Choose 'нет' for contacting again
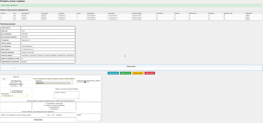This screenshot has height=123, width=263. [x=51, y=115]
